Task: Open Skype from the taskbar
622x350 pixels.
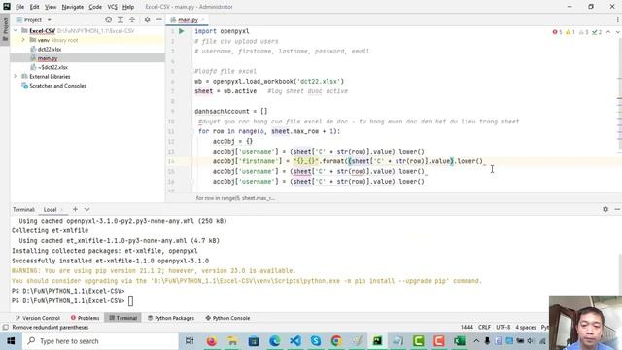Action: click(x=316, y=341)
